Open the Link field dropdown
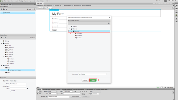 [x=80, y=94]
